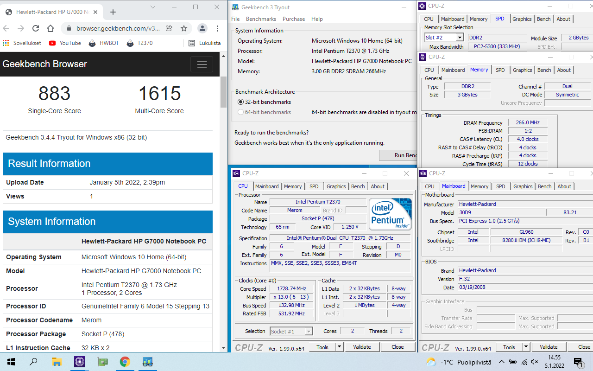This screenshot has height=371, width=593.
Task: Switch to Geekbench app in the taskbar
Action: point(148,362)
